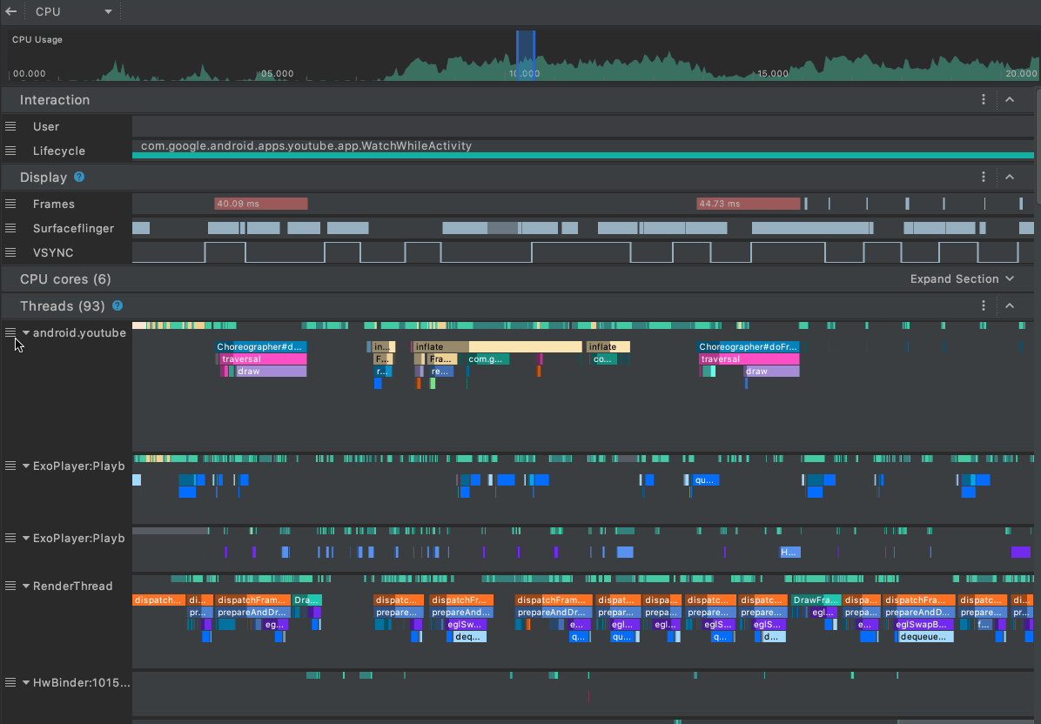Collapse the android.youtube thread
The image size is (1041, 724).
(26, 332)
